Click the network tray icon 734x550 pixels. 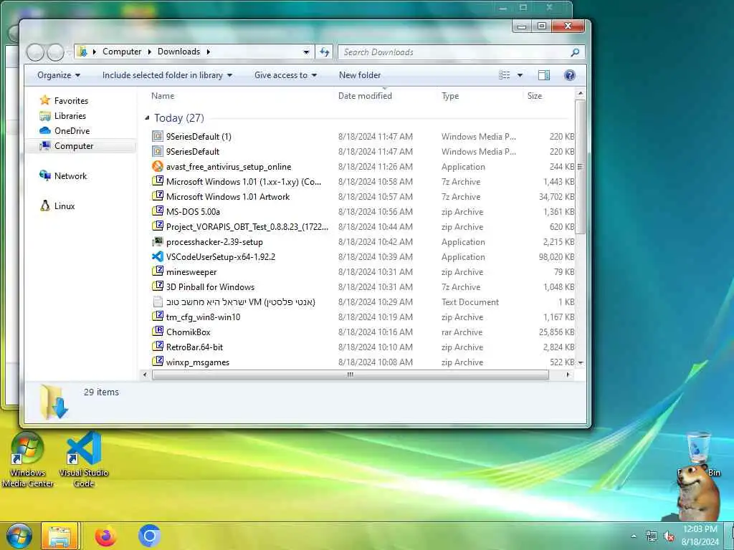pyautogui.click(x=651, y=536)
